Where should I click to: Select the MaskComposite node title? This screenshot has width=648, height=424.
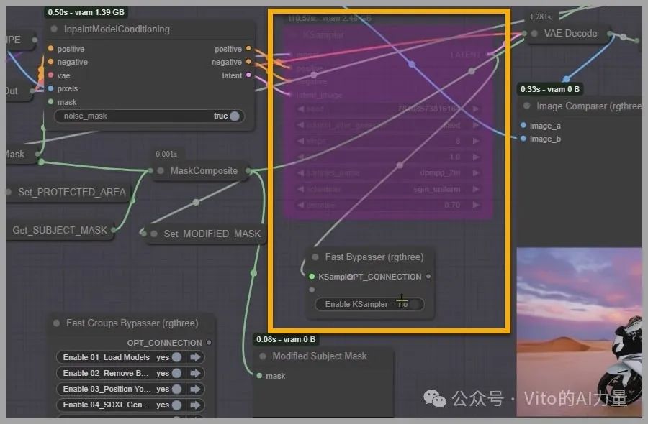click(x=204, y=171)
